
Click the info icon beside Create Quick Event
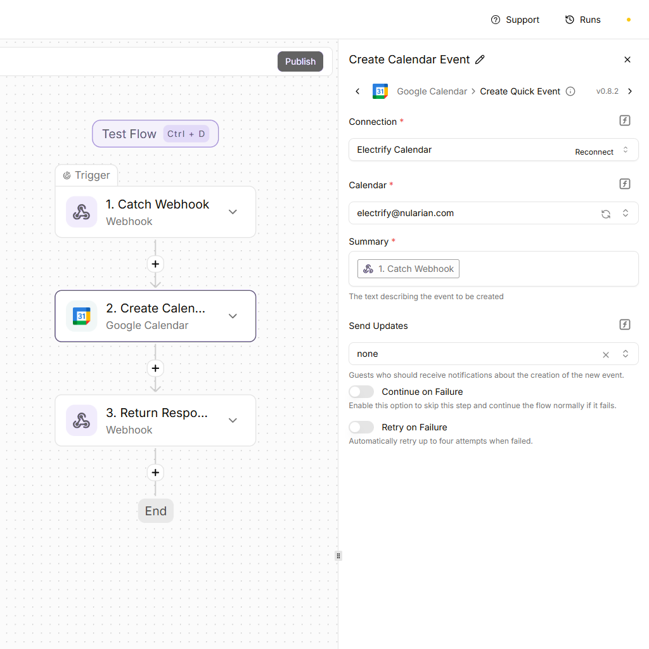[570, 91]
